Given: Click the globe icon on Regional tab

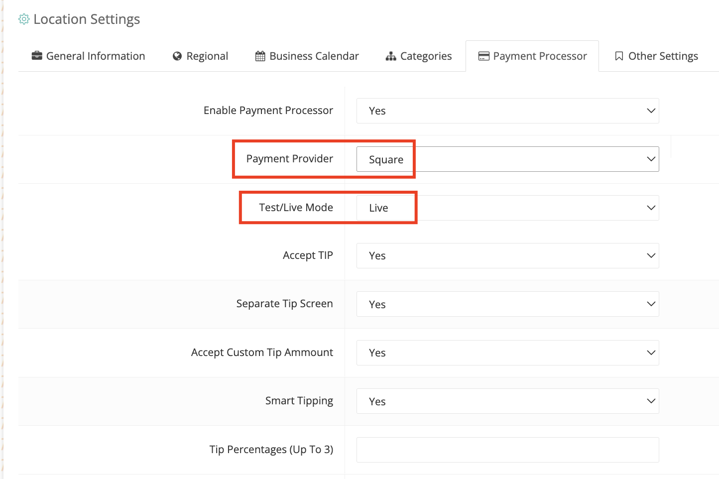Looking at the screenshot, I should coord(177,56).
